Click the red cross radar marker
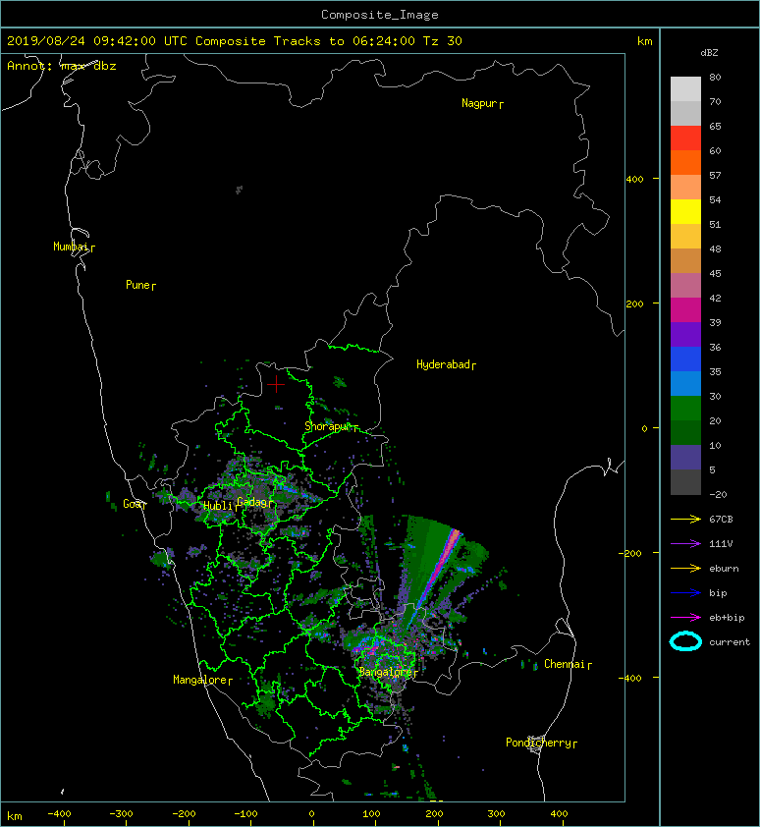 click(x=276, y=384)
